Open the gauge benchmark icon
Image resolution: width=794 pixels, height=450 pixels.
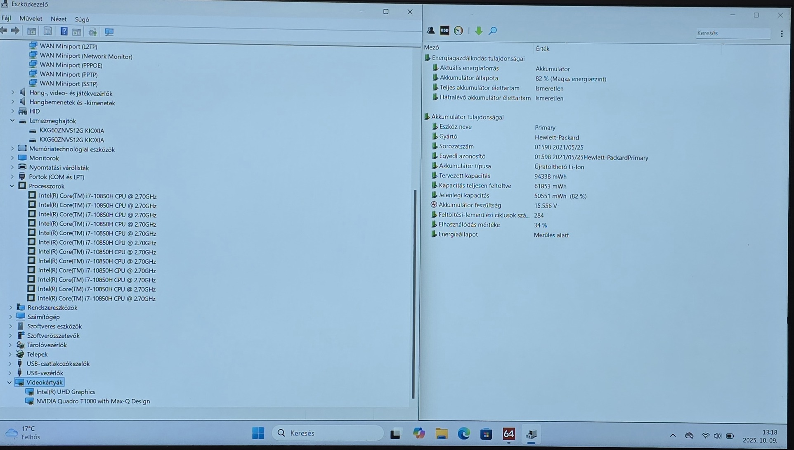[x=458, y=31]
